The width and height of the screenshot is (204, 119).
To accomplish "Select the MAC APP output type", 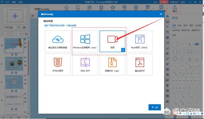I will [x=85, y=64].
